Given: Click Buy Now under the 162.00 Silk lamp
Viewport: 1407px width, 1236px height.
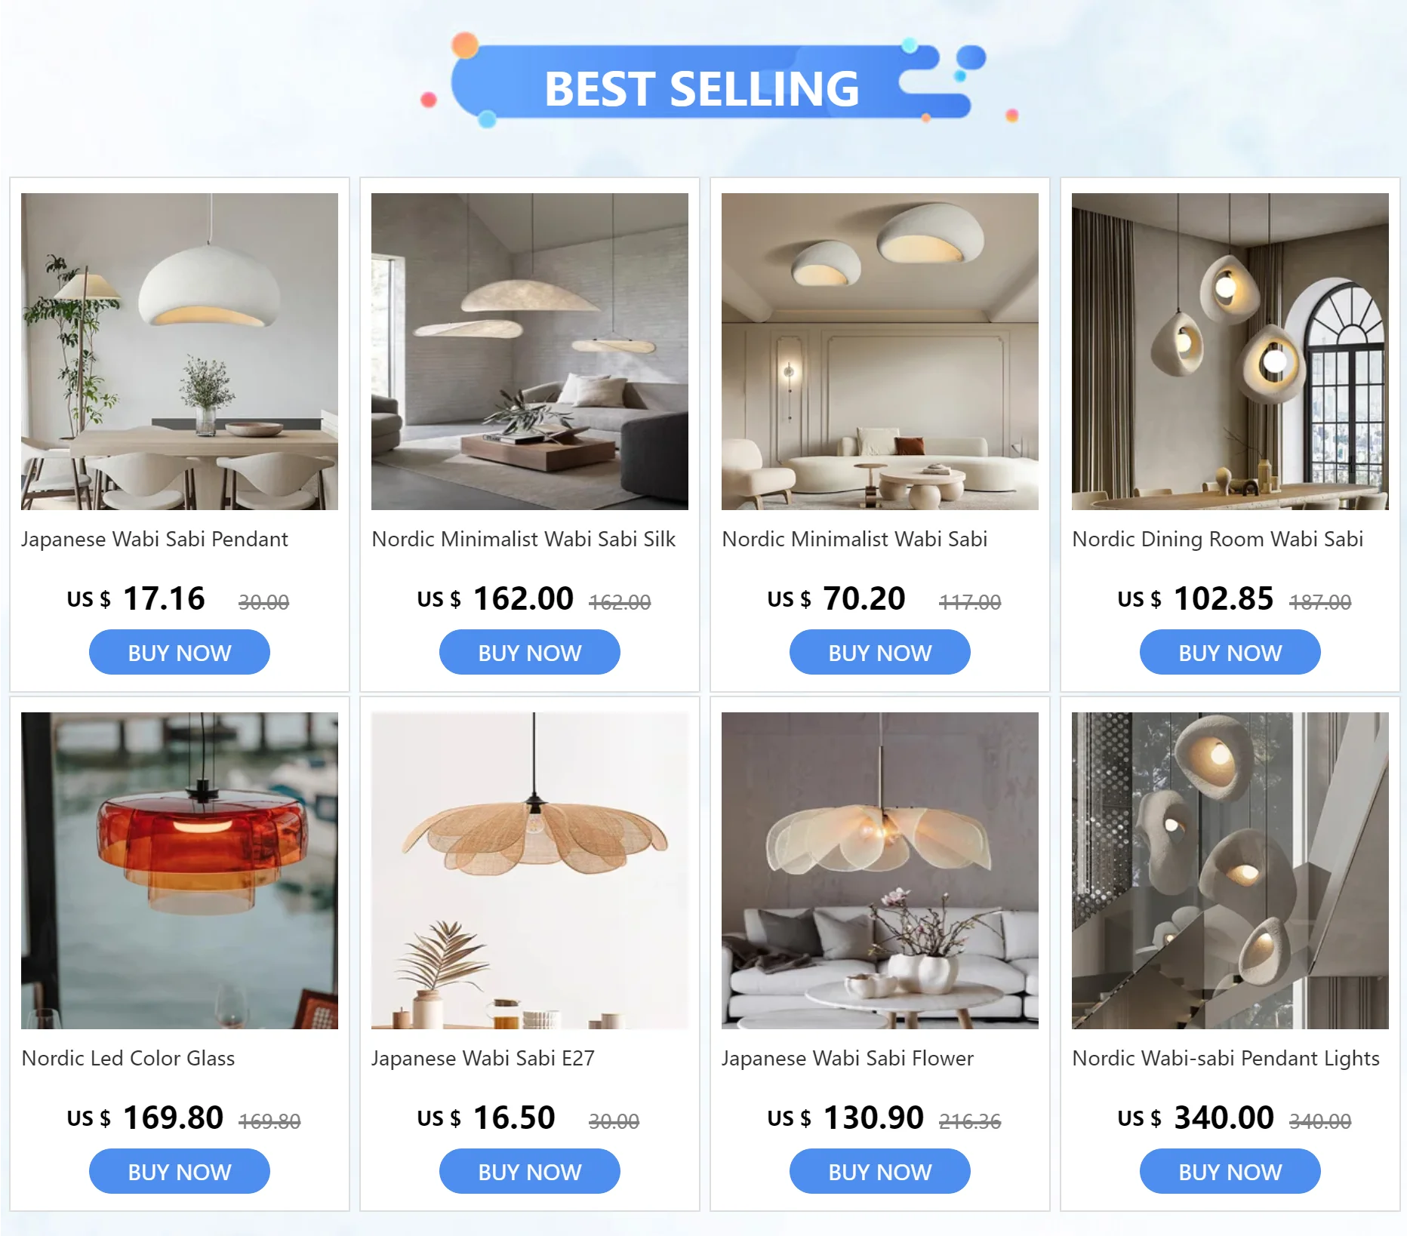Looking at the screenshot, I should point(530,653).
